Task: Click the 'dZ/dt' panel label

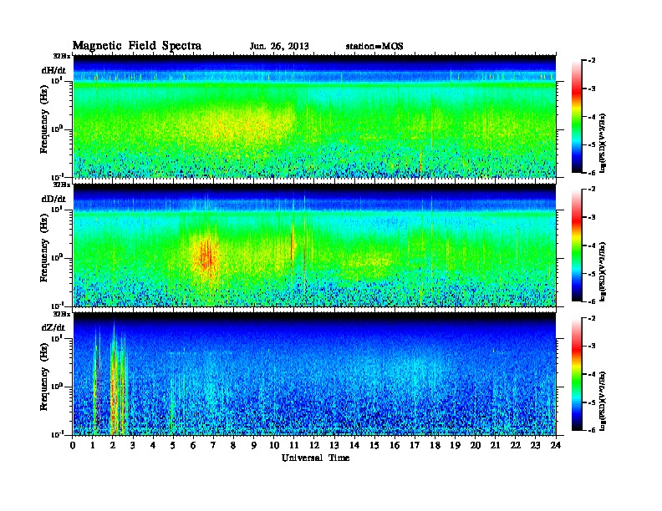Action: coord(53,327)
